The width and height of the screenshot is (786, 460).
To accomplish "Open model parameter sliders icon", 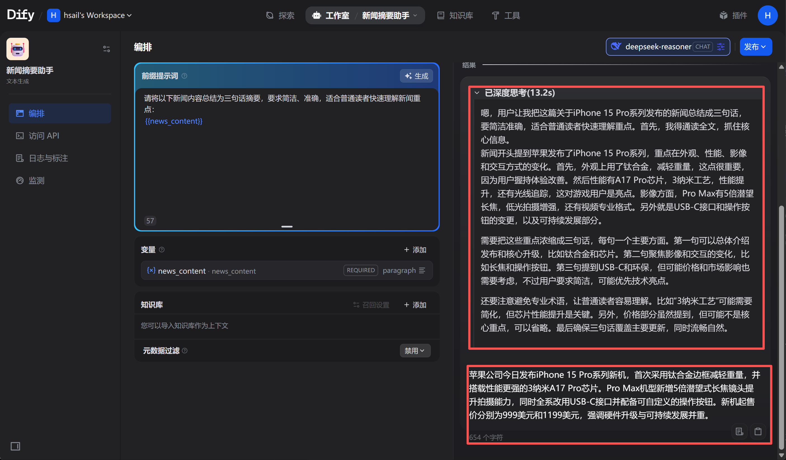I will (721, 47).
